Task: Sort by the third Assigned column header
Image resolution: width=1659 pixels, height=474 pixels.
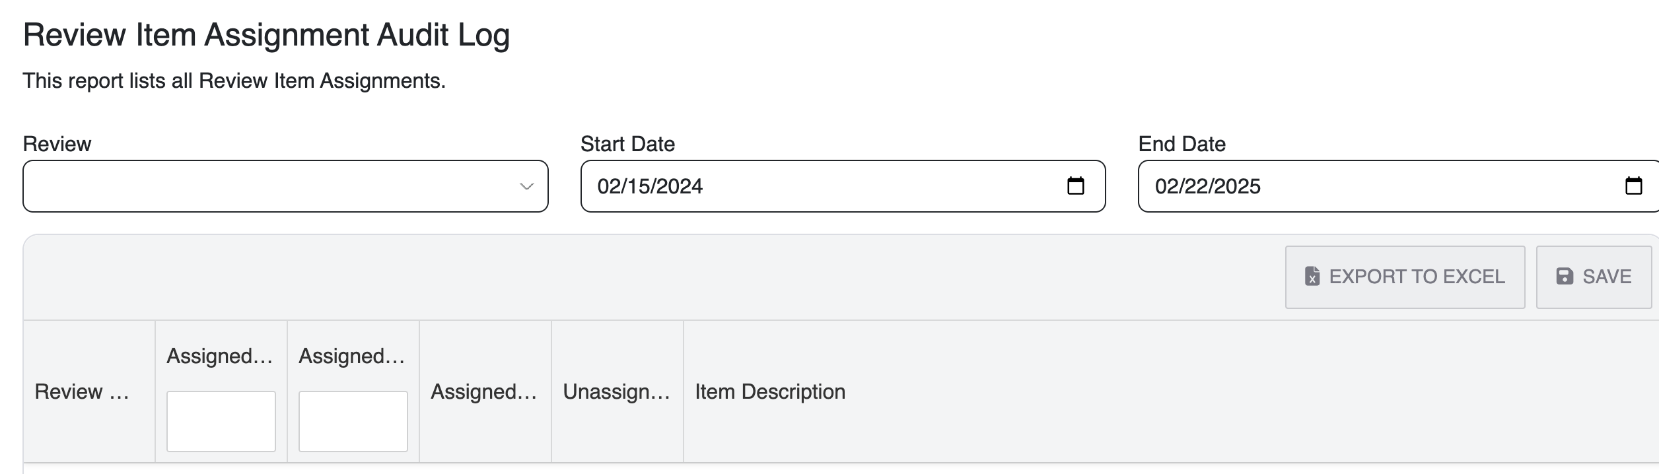Action: point(483,391)
